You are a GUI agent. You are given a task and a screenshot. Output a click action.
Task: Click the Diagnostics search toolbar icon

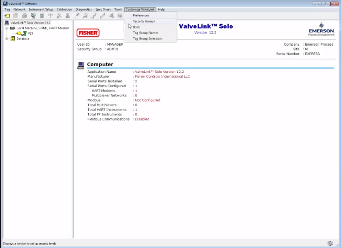coord(85,16)
